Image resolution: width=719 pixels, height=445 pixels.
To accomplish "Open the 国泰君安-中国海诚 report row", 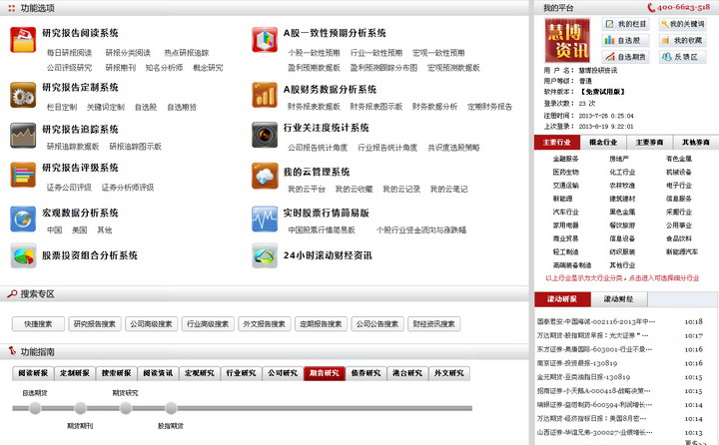I will coord(596,321).
